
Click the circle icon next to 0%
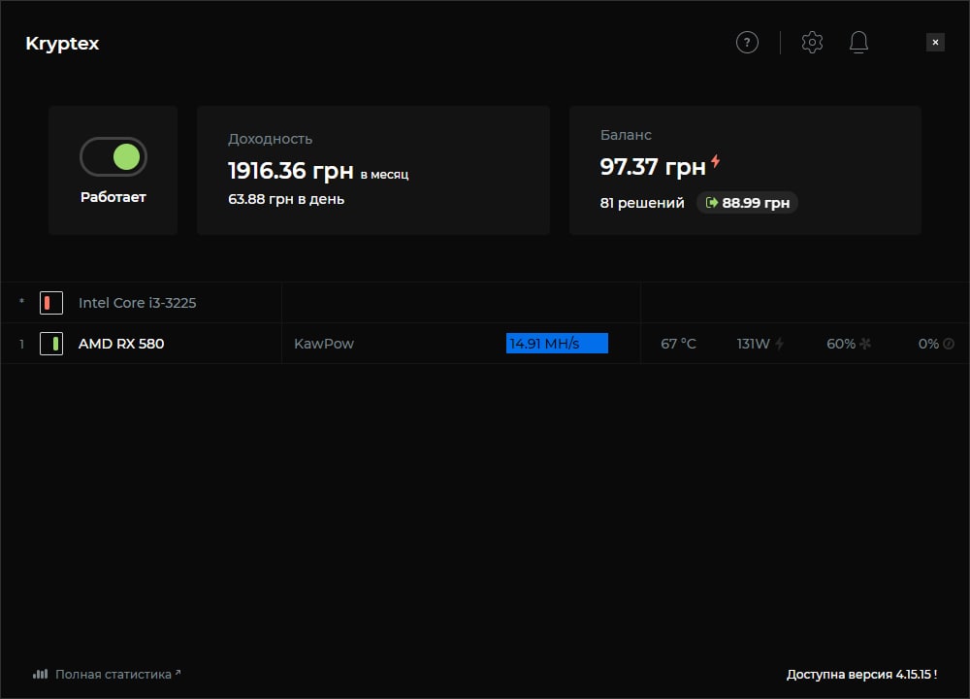949,344
